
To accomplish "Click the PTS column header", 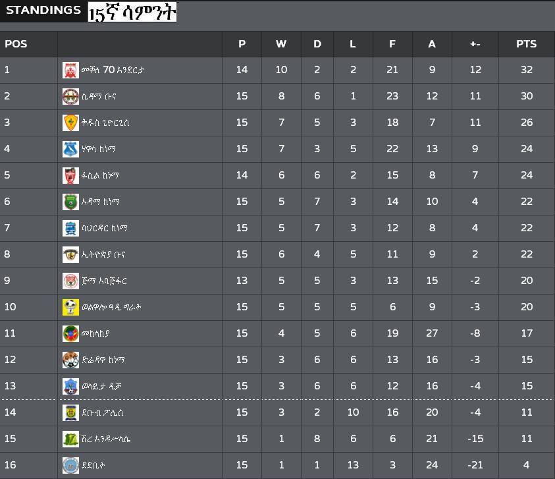I will click(526, 44).
